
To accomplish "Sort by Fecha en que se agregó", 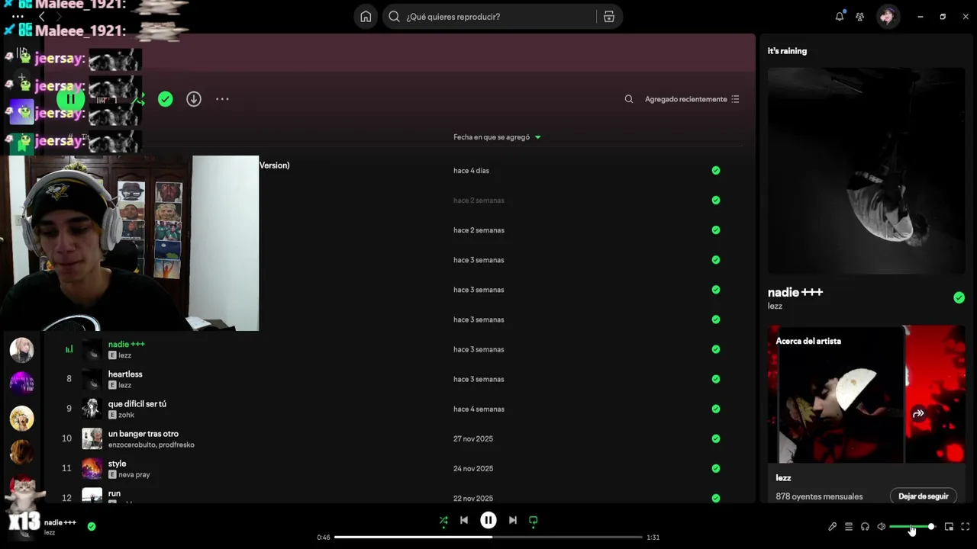I will (497, 137).
